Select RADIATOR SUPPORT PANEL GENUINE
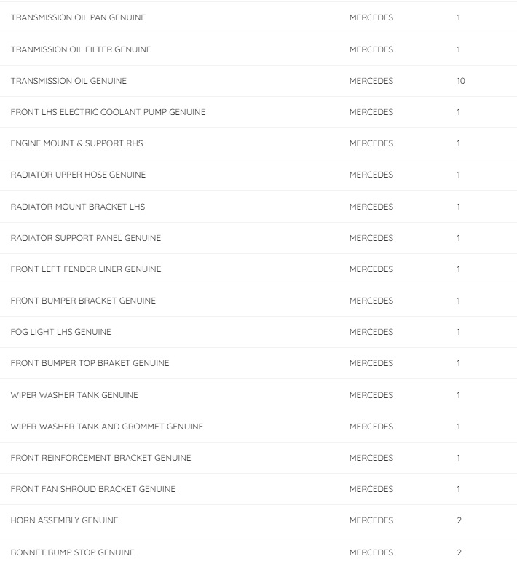The width and height of the screenshot is (517, 575). pos(86,238)
